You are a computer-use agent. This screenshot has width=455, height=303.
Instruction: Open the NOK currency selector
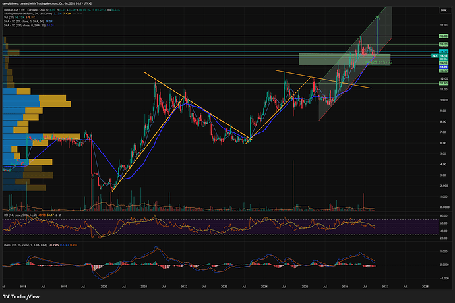444,11
